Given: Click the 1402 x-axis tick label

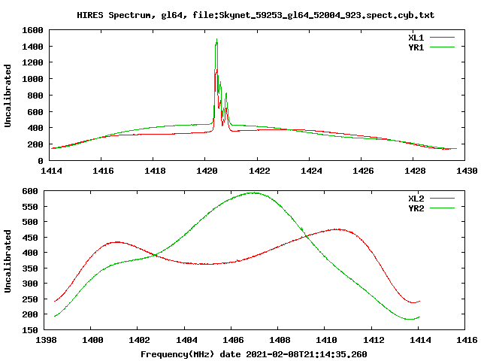Looking at the screenshot, I should (x=139, y=340).
